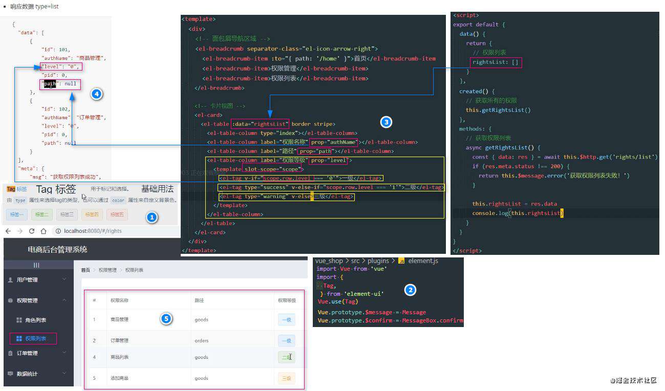Click the red 标签五 tag
The height and width of the screenshot is (391, 665).
(117, 214)
